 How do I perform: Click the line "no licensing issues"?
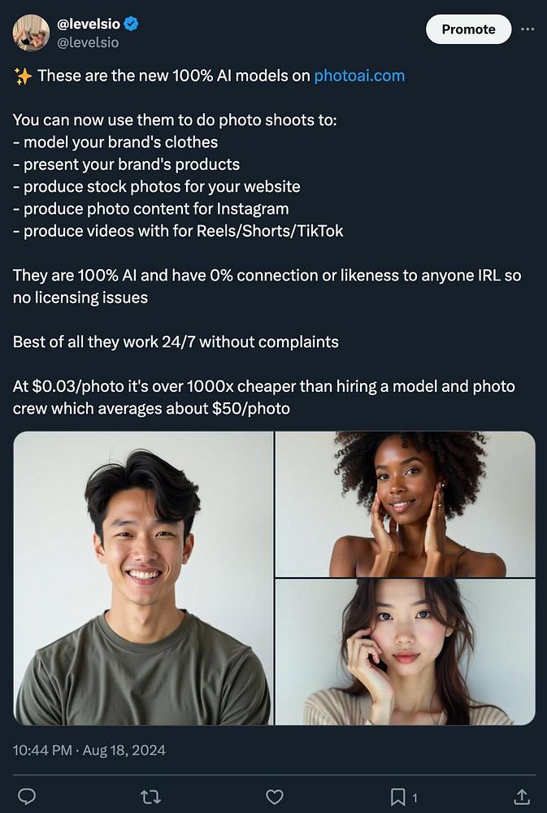point(80,298)
